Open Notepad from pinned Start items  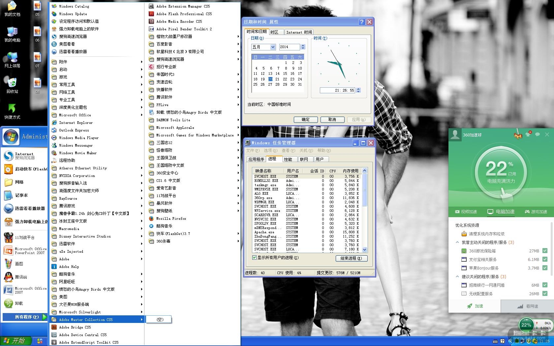pos(21,195)
